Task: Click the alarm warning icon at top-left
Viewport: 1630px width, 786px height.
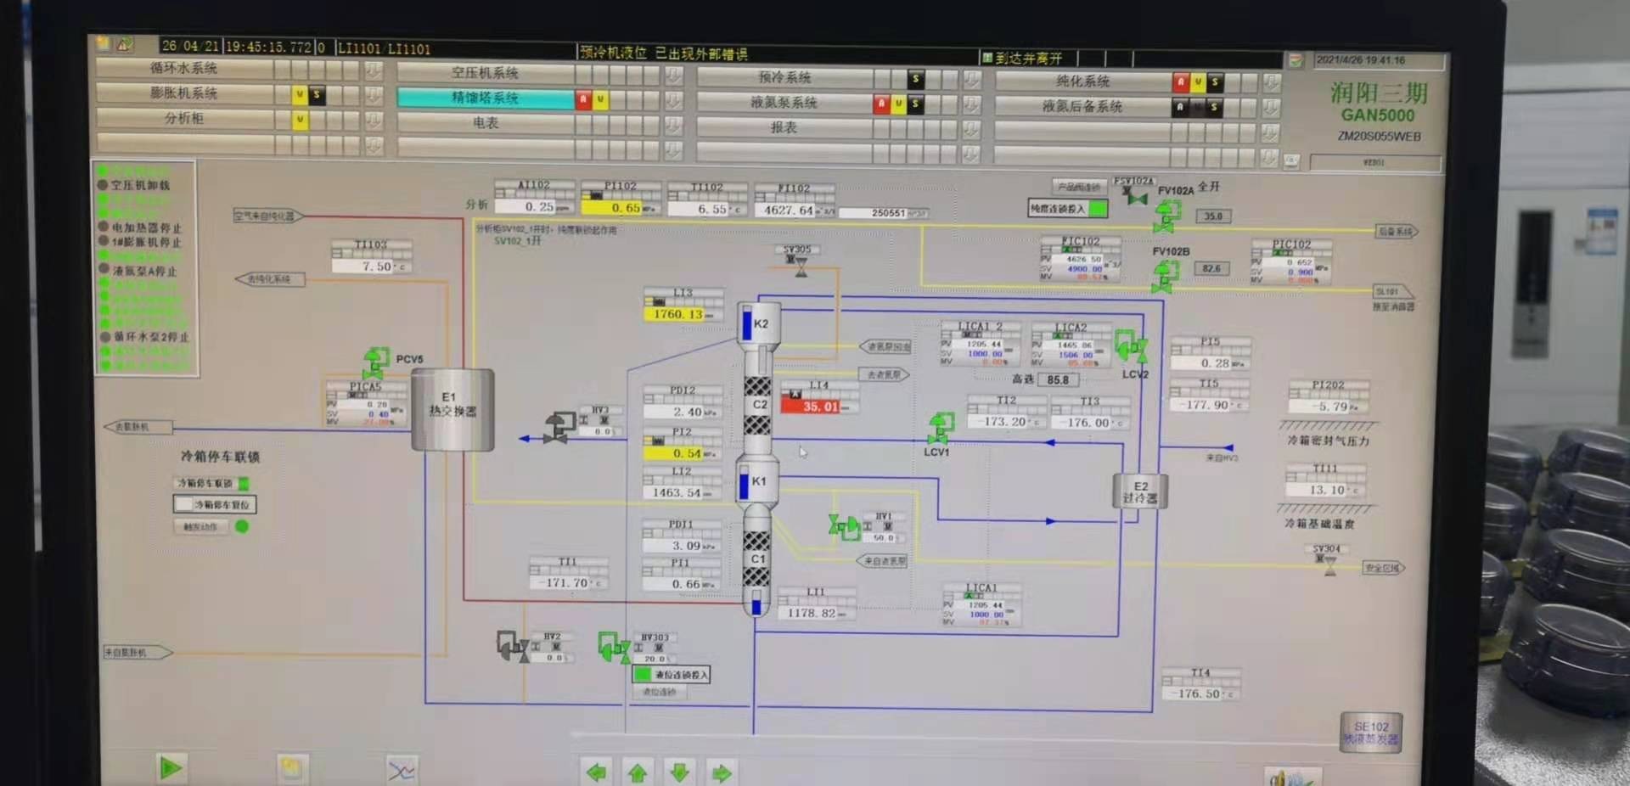Action: [x=124, y=43]
